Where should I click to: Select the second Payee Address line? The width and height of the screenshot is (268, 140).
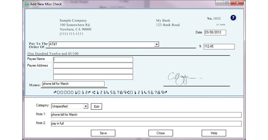[93, 71]
